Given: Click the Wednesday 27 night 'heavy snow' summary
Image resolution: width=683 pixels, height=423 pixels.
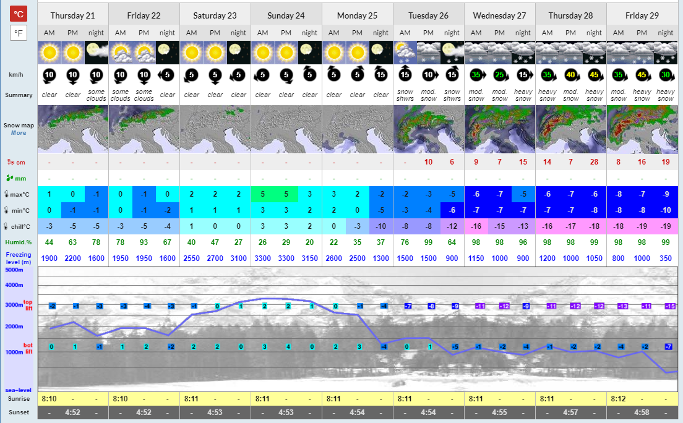Looking at the screenshot, I should pos(523,95).
